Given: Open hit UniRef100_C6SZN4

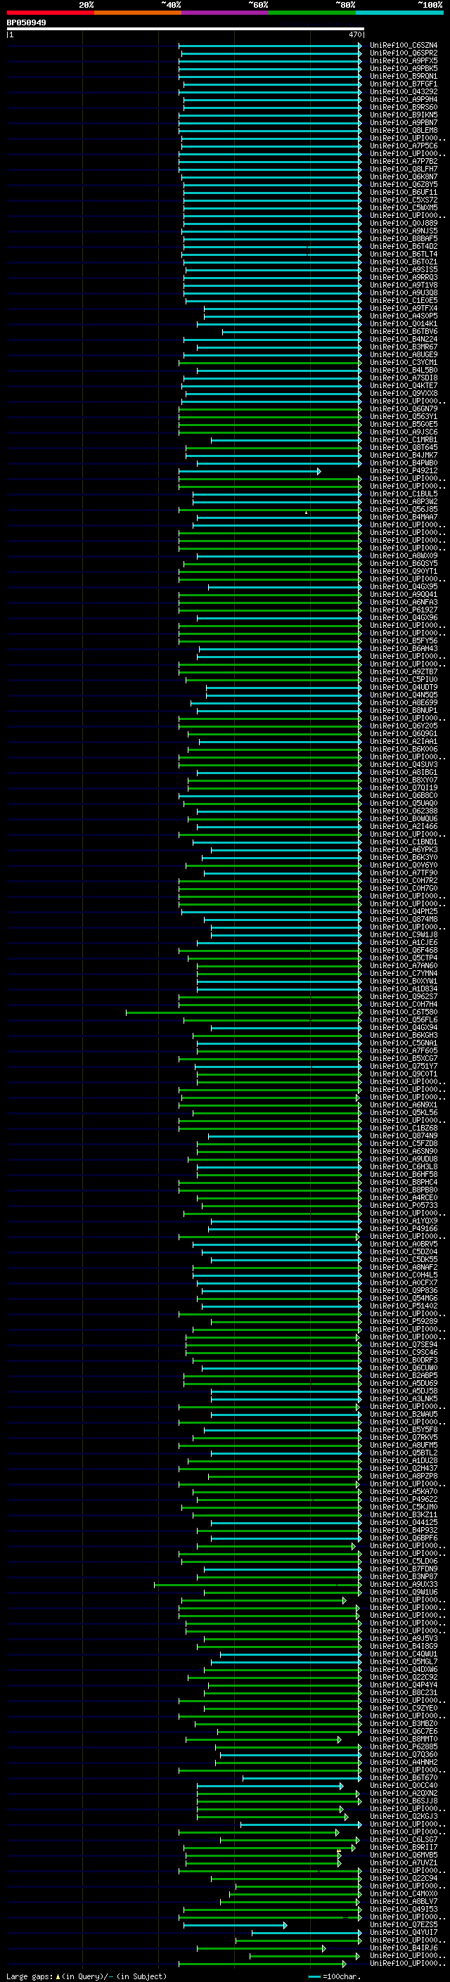Looking at the screenshot, I should [x=404, y=46].
